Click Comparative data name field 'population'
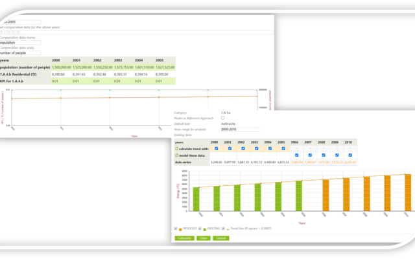 tap(20, 43)
